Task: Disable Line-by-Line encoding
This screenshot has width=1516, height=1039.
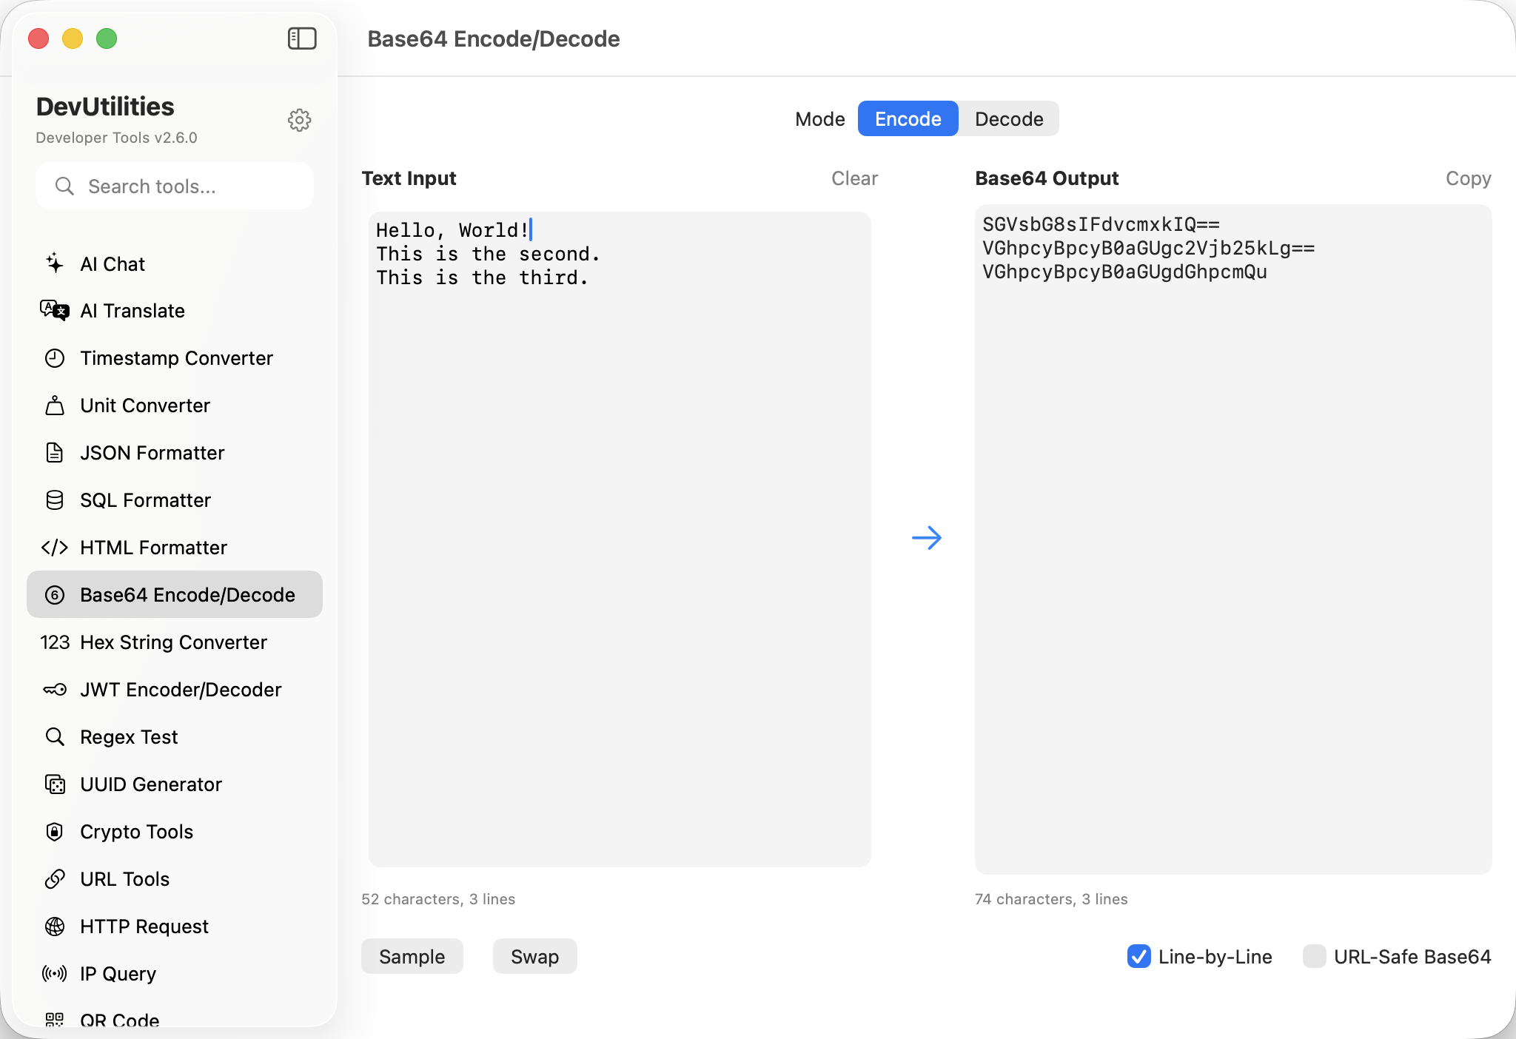Action: [1139, 957]
